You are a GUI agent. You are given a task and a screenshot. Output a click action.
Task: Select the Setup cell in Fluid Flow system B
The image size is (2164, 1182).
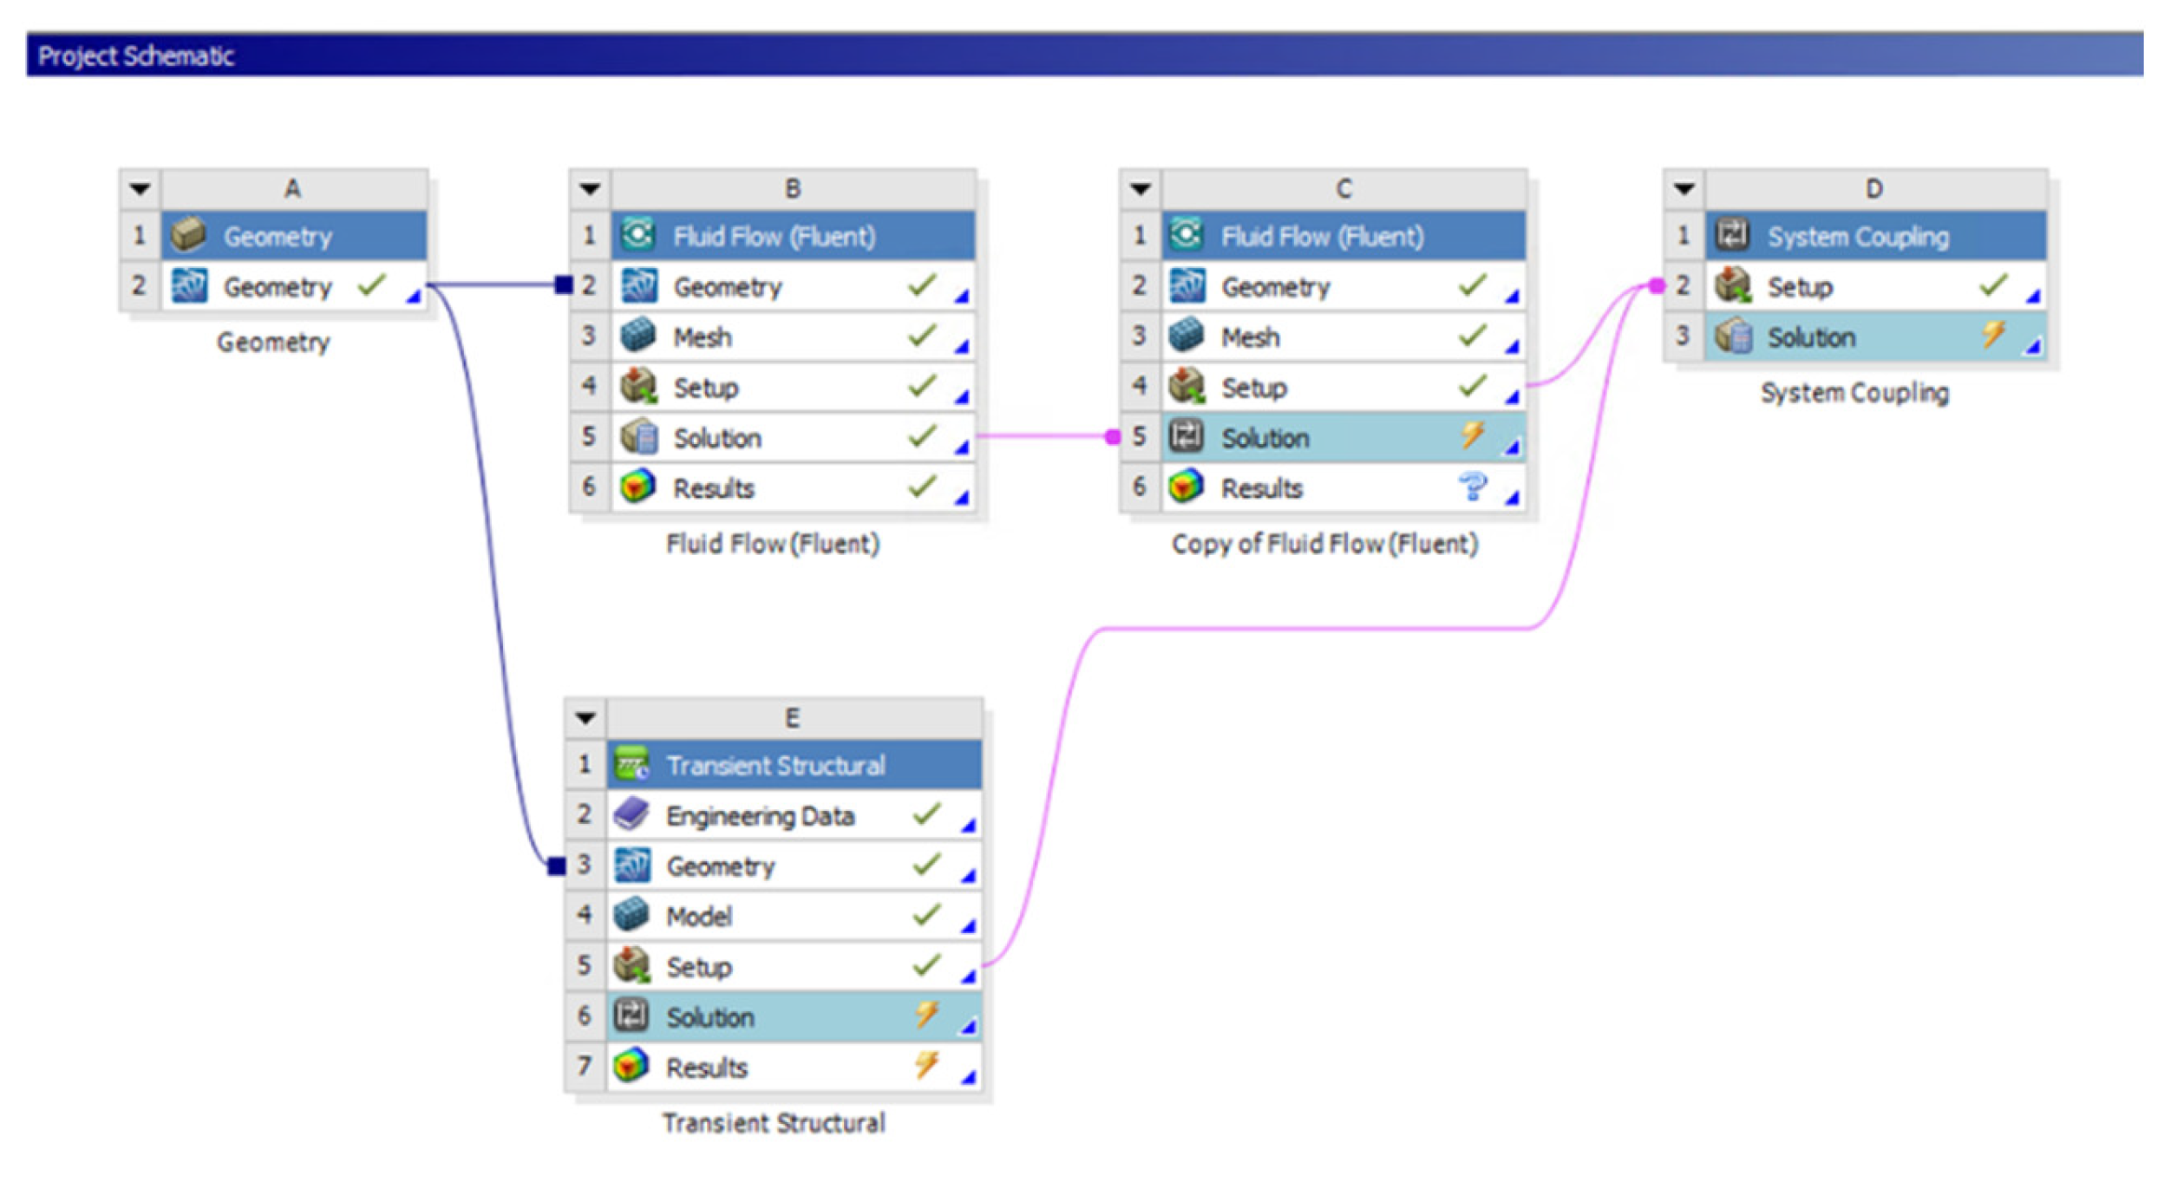793,387
